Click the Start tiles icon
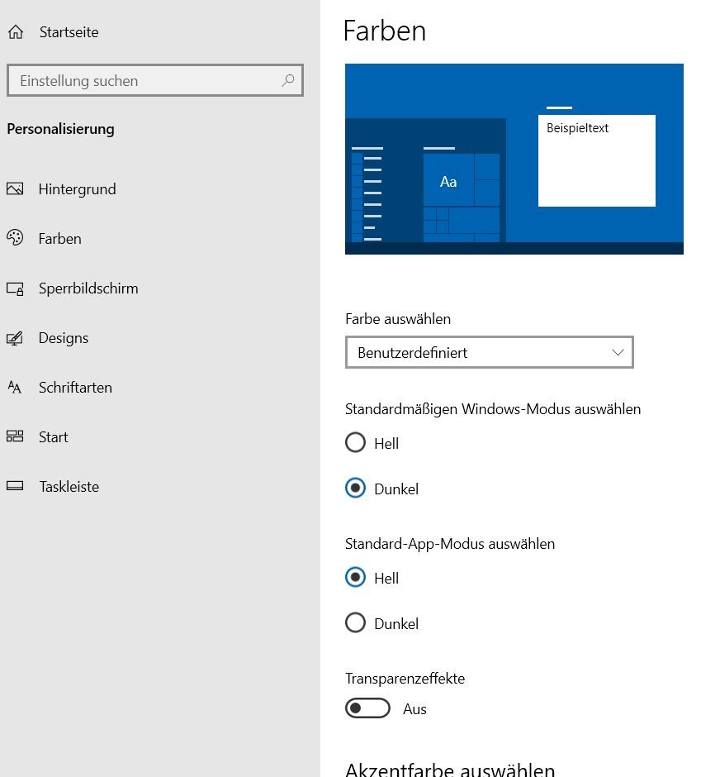This screenshot has height=777, width=701. [15, 436]
